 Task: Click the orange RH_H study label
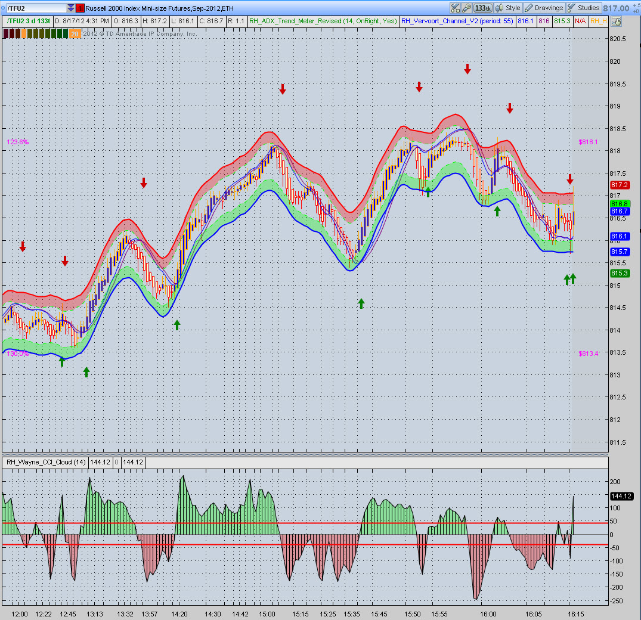[599, 21]
